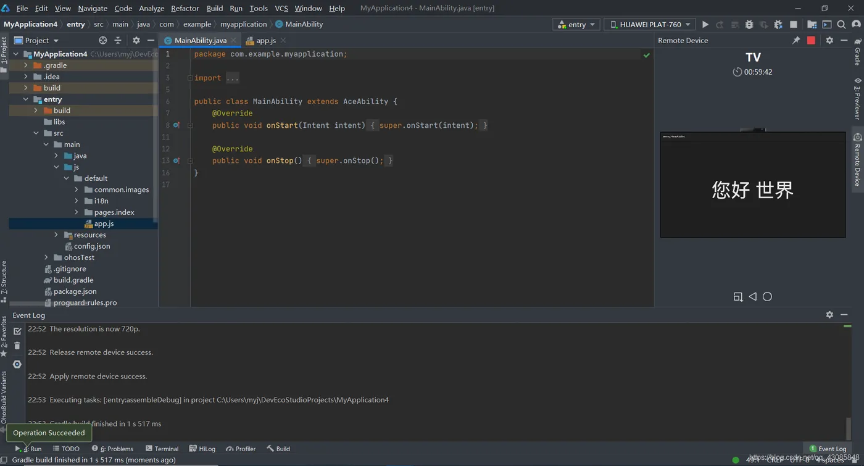Open the entry run configuration dropdown

pyautogui.click(x=576, y=25)
